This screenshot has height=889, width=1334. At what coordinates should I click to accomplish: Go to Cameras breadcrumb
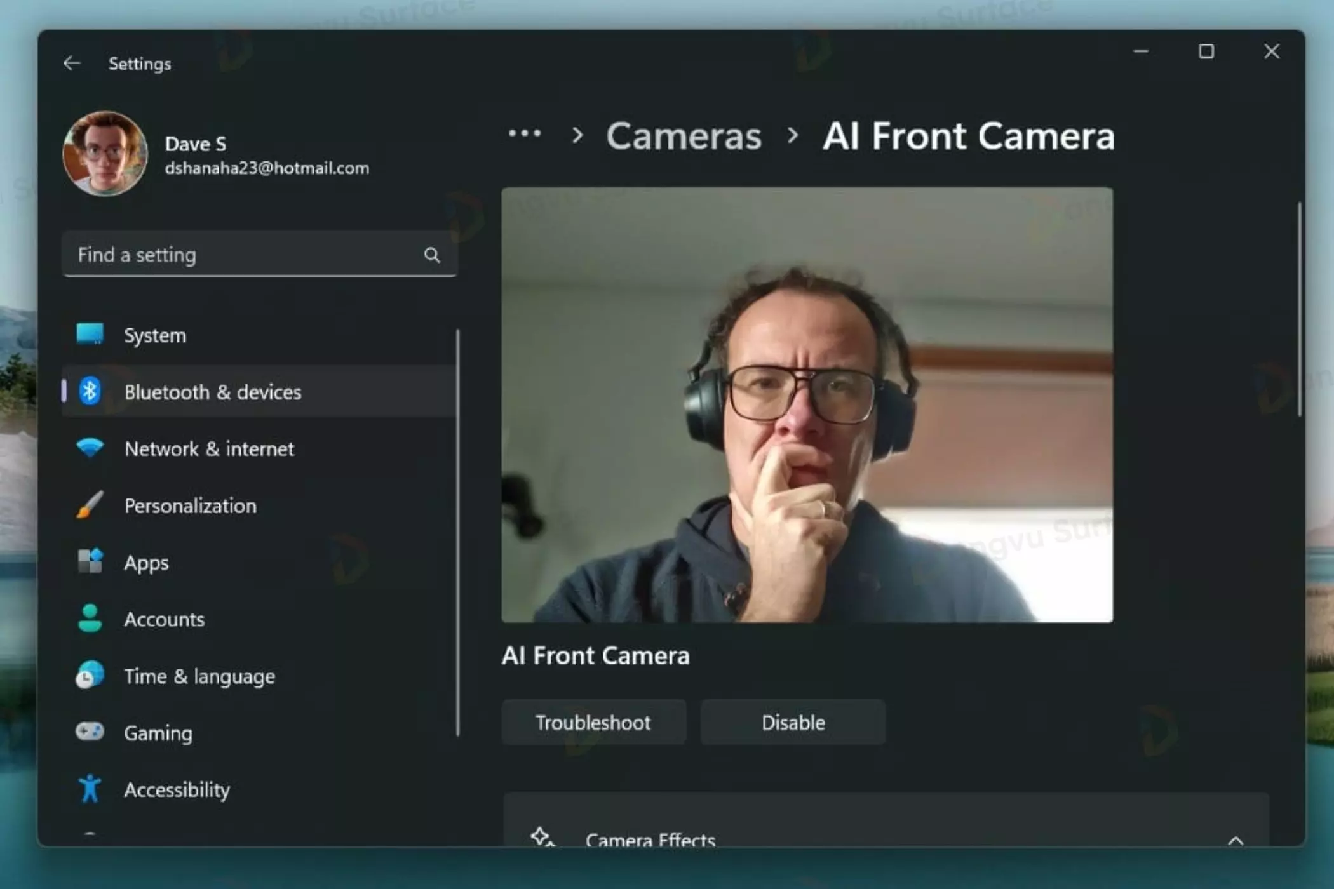coord(683,136)
